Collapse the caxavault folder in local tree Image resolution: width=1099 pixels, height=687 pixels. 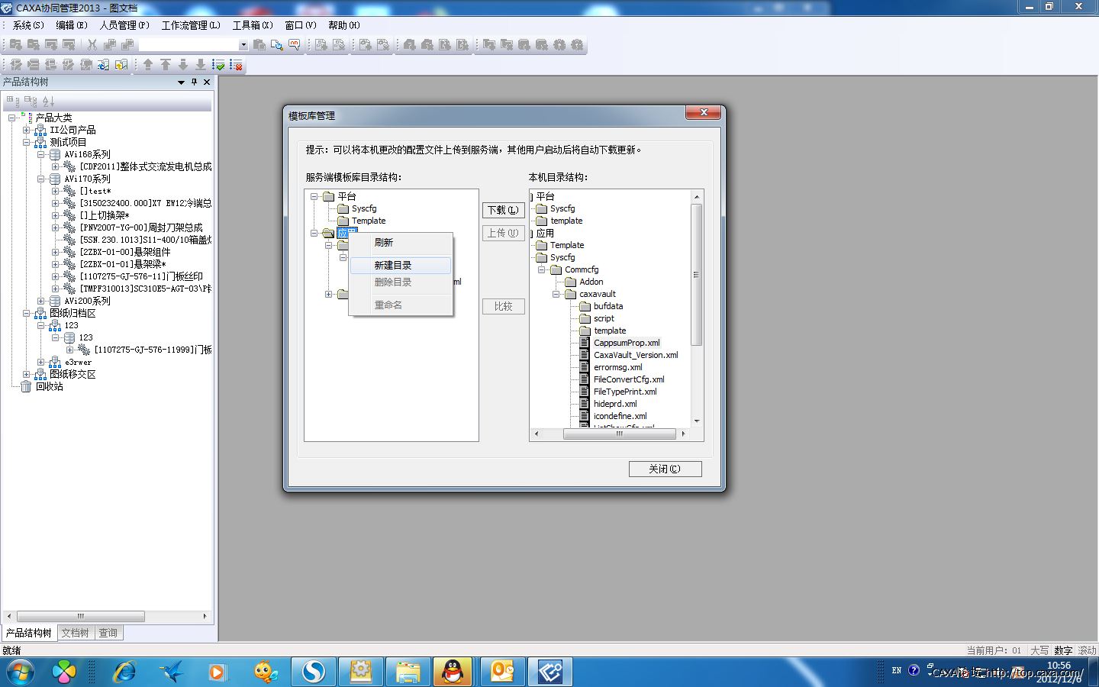(556, 294)
